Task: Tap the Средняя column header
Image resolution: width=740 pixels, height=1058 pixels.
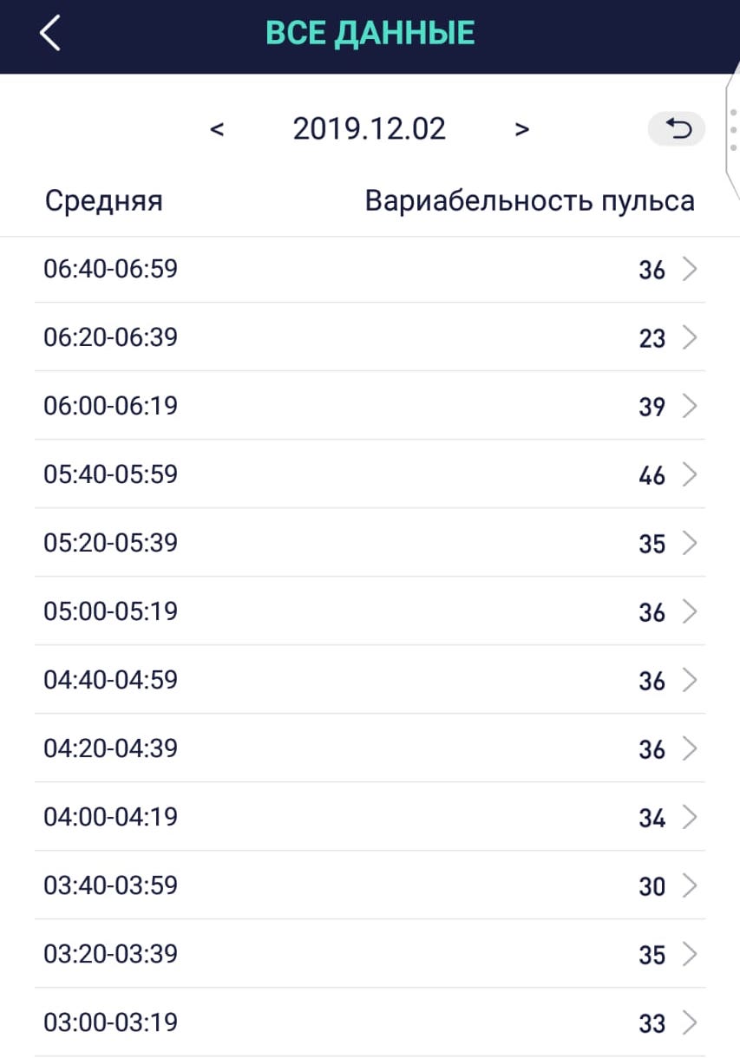Action: tap(104, 201)
